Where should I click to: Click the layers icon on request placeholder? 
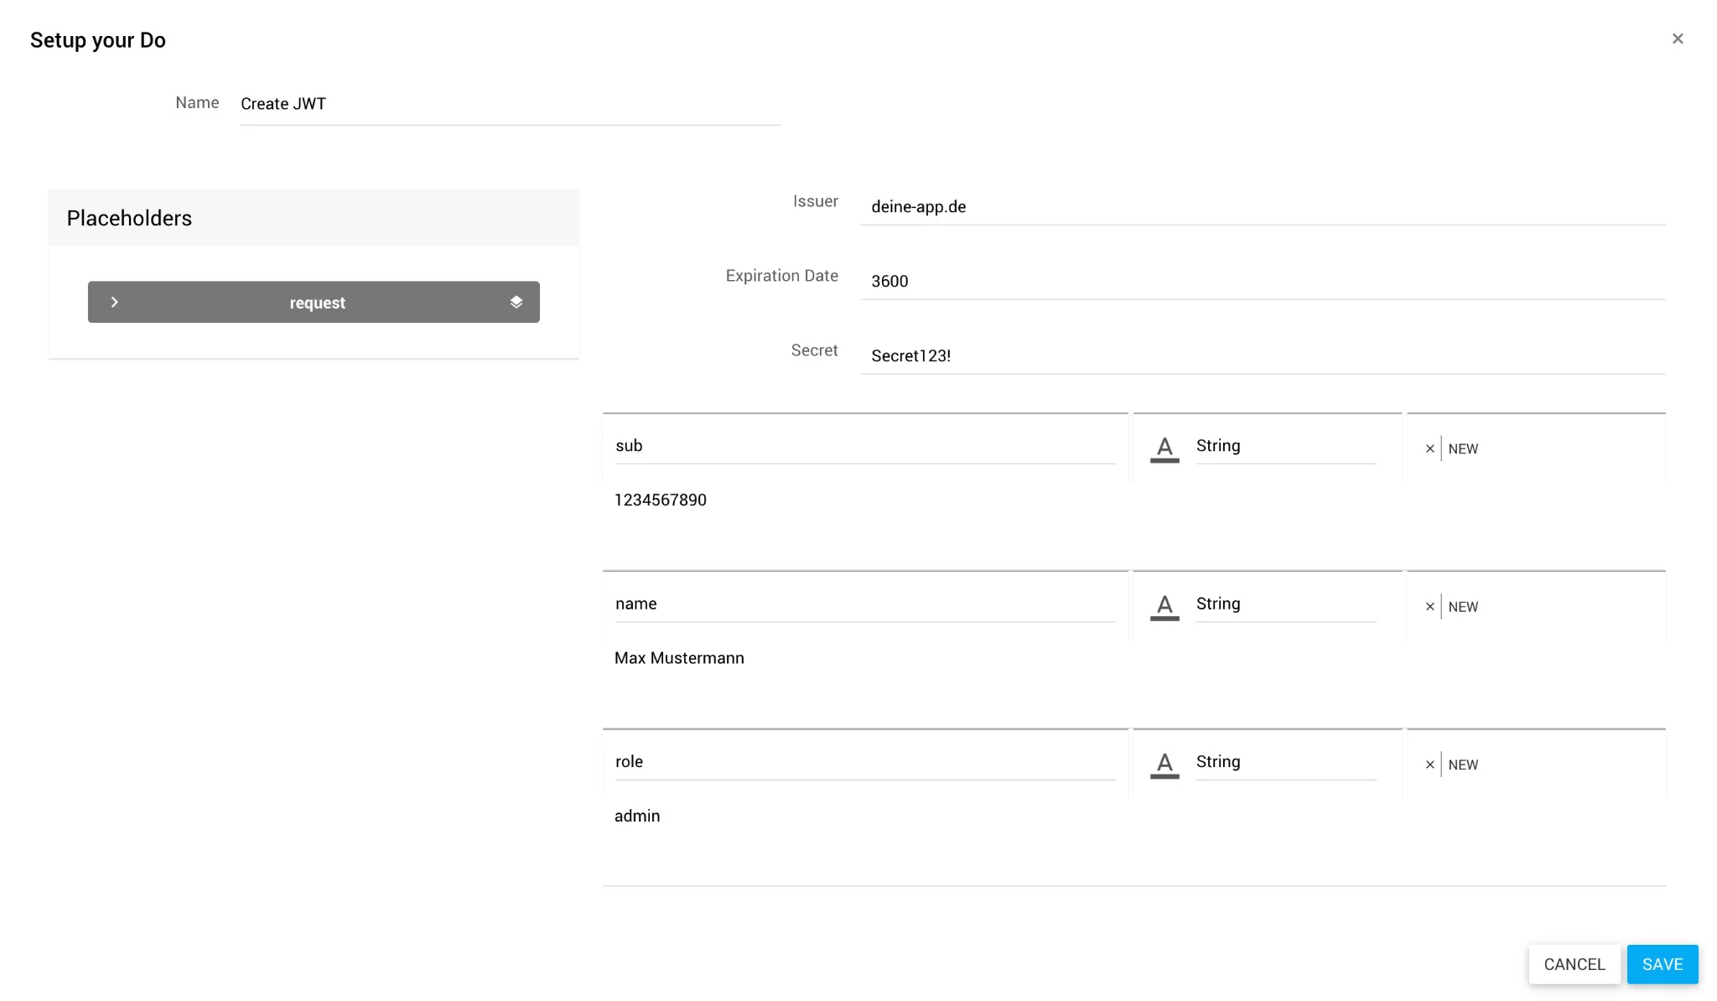click(x=516, y=302)
